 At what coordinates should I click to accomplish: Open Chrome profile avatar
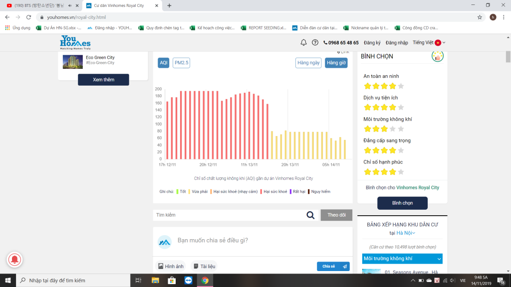tap(493, 17)
